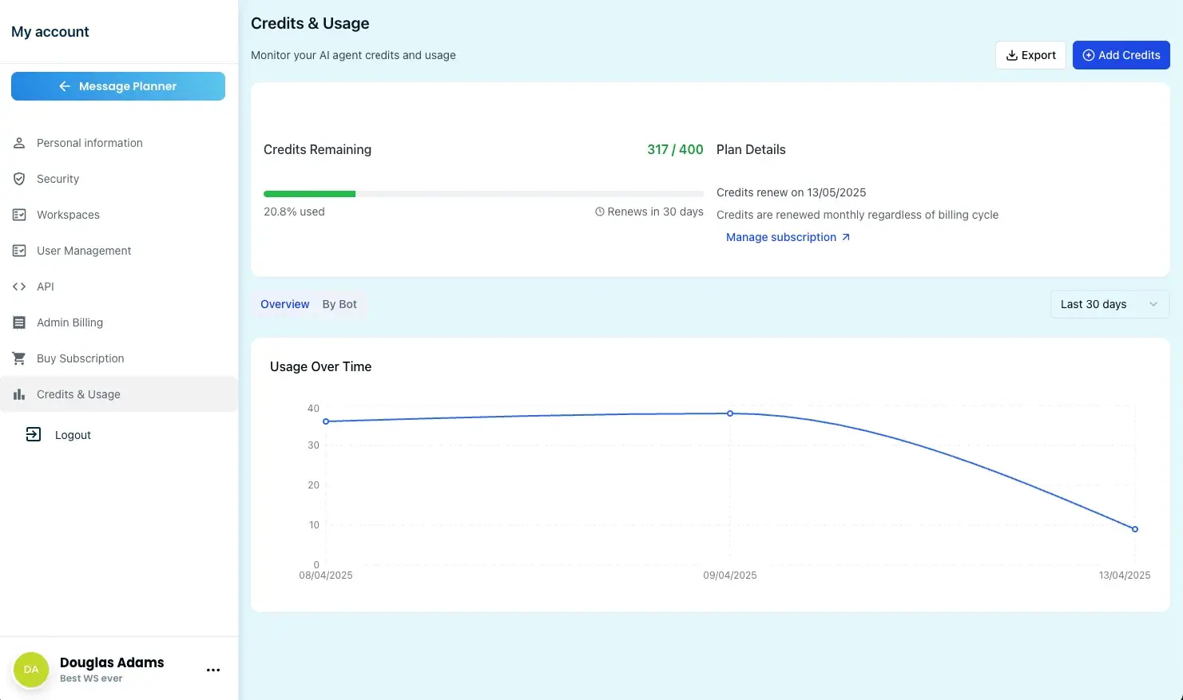
Task: Click the Workspaces sidebar icon
Action: click(x=19, y=214)
